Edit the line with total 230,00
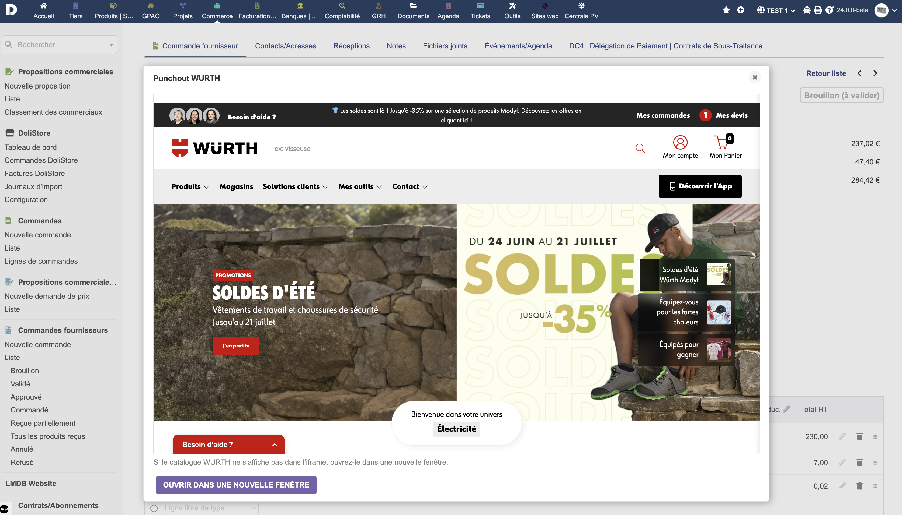Screen dimensions: 902x515 click(842, 436)
